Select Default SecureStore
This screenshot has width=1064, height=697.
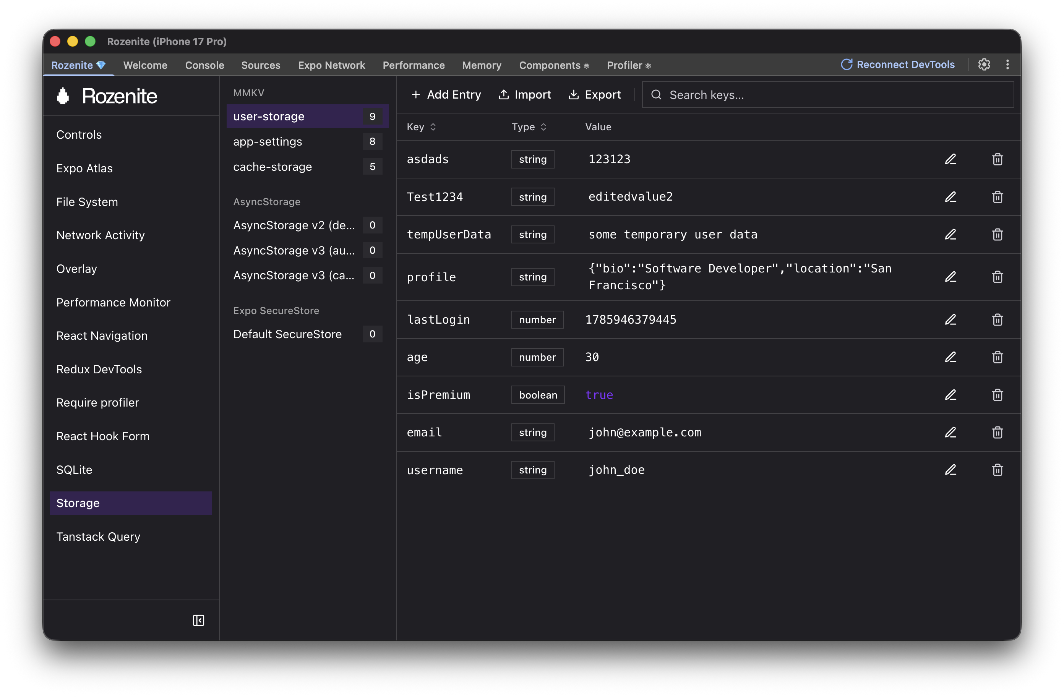[x=308, y=334]
